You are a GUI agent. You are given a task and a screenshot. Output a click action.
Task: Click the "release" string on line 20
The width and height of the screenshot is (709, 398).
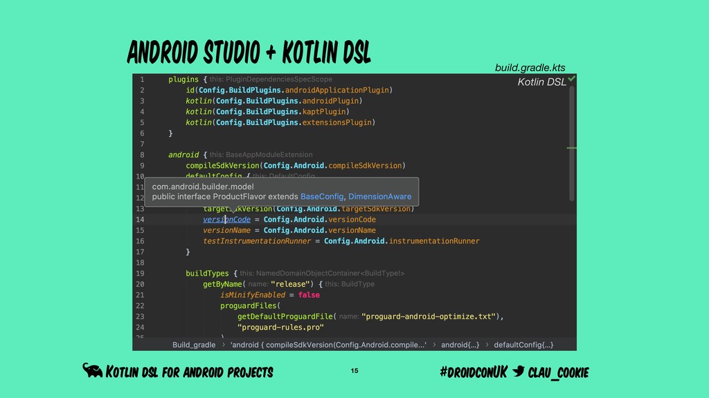(x=290, y=284)
